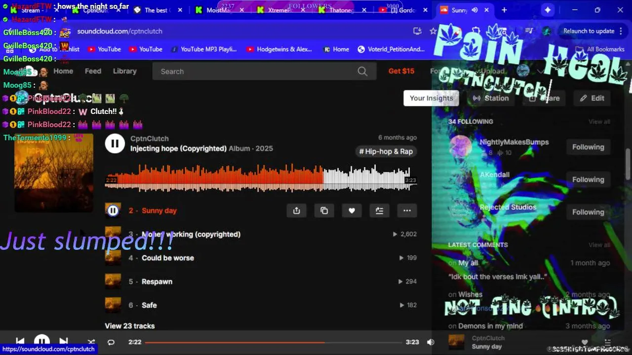Go to the Home nav tab
The image size is (632, 355).
pos(63,71)
